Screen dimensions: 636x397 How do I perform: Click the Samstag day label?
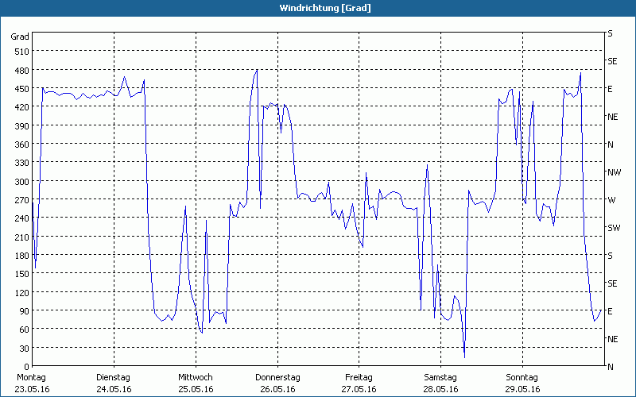pyautogui.click(x=440, y=377)
